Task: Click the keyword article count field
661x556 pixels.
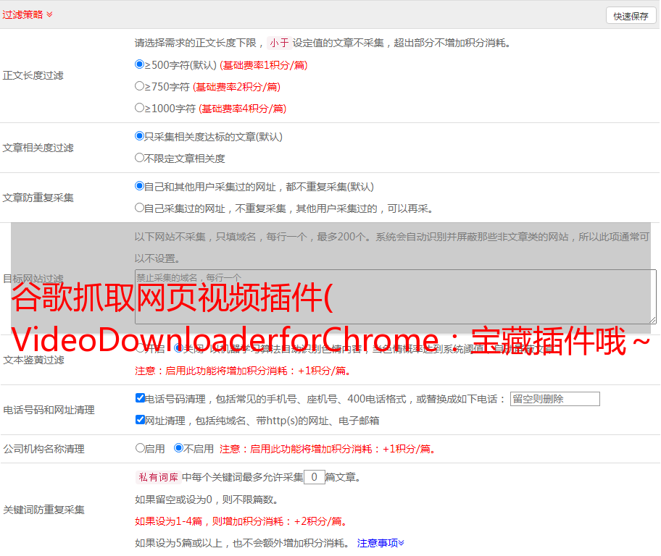Action: tap(314, 477)
